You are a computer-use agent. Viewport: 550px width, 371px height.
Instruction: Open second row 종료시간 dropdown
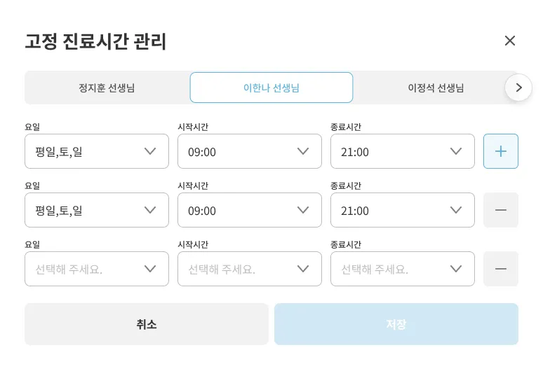pos(402,210)
